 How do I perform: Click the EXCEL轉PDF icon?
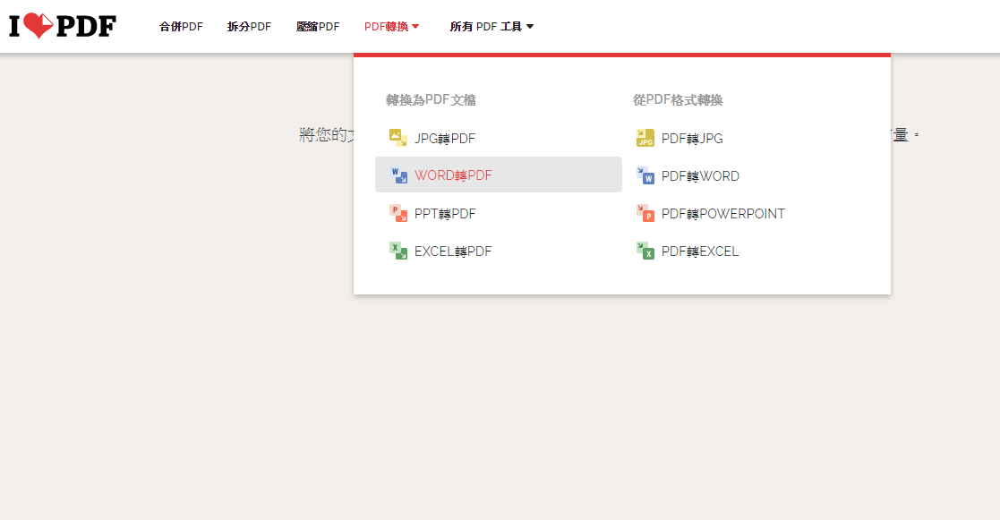point(398,251)
